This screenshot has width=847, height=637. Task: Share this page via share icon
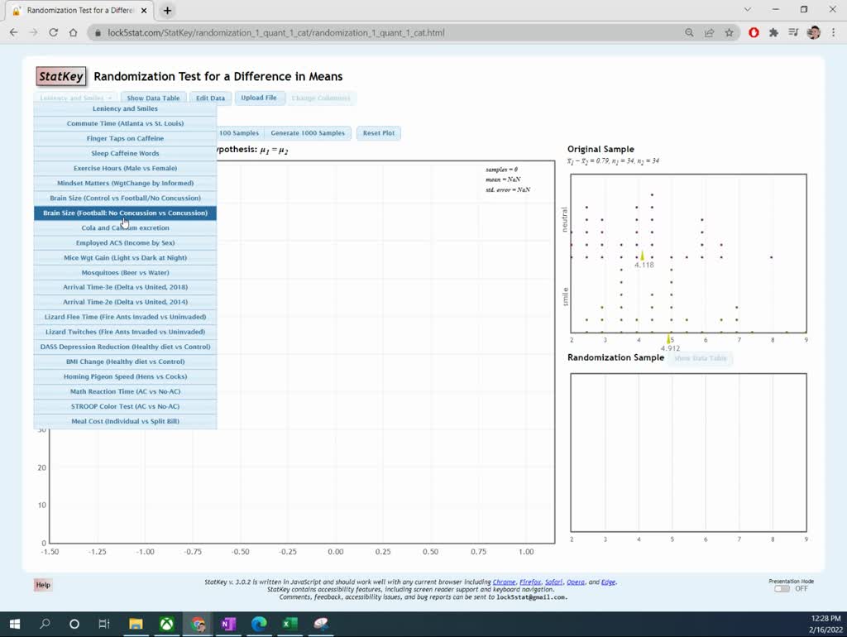coord(709,32)
